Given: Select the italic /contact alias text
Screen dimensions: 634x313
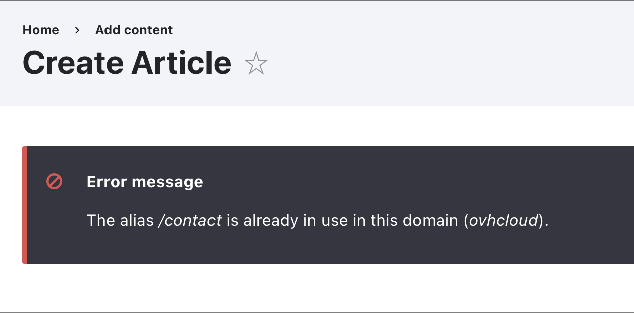Looking at the screenshot, I should (189, 220).
